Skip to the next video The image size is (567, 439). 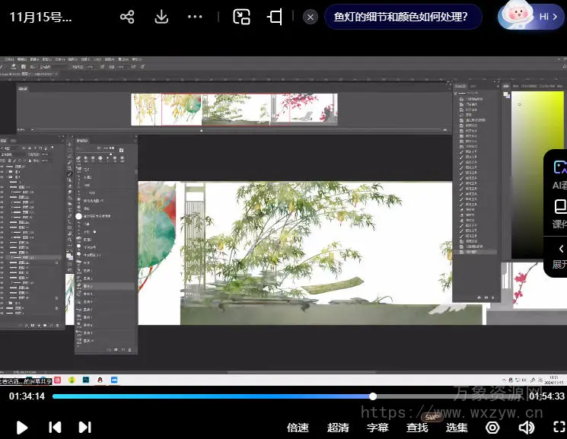click(85, 428)
